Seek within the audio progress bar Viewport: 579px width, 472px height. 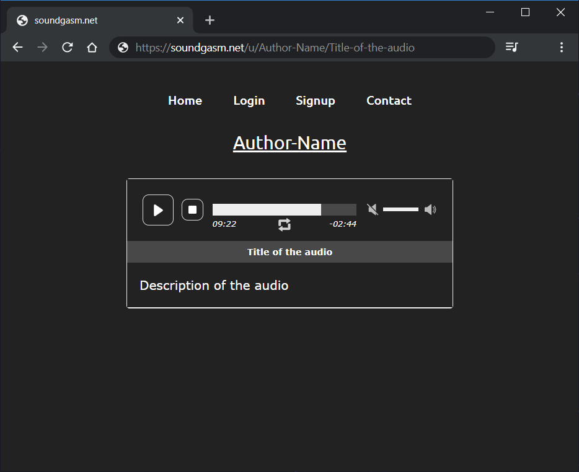pos(284,209)
